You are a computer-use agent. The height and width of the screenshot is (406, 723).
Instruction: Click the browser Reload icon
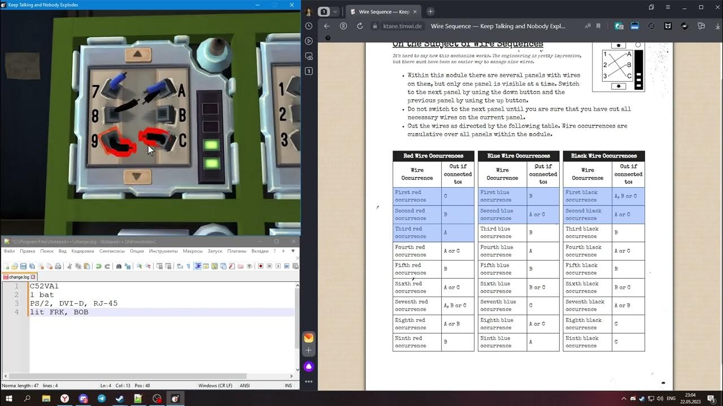[360, 26]
